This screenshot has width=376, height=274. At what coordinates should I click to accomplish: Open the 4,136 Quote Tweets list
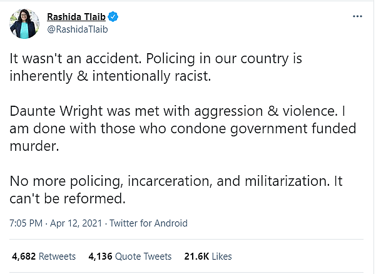point(130,256)
